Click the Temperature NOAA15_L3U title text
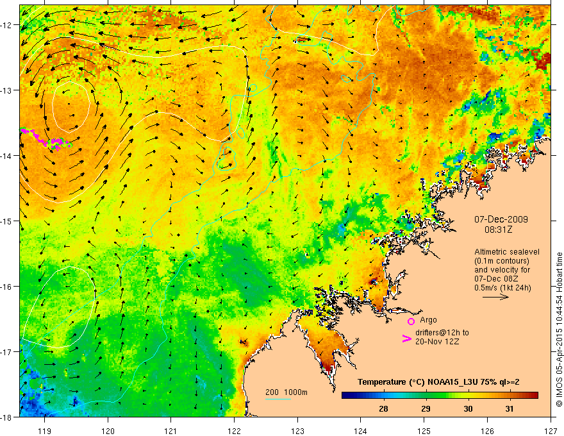564x436 pixels. point(438,382)
